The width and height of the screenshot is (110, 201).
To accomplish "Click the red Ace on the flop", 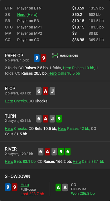I will [x=46, y=91].
